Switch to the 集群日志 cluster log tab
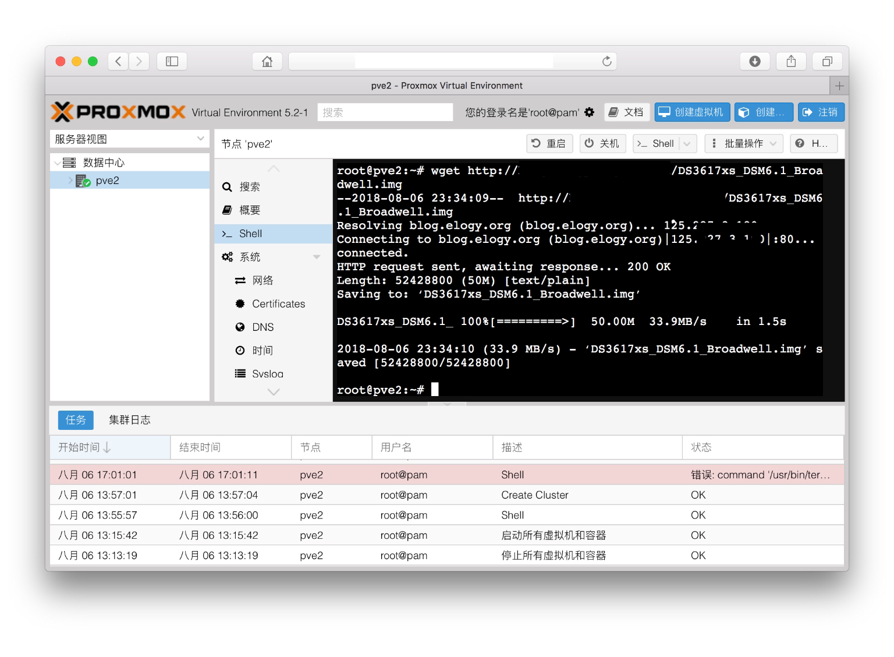This screenshot has width=894, height=657. [129, 420]
